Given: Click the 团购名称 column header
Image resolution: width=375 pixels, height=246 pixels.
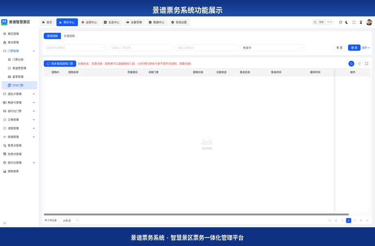Looking at the screenshot, I should (92, 72).
